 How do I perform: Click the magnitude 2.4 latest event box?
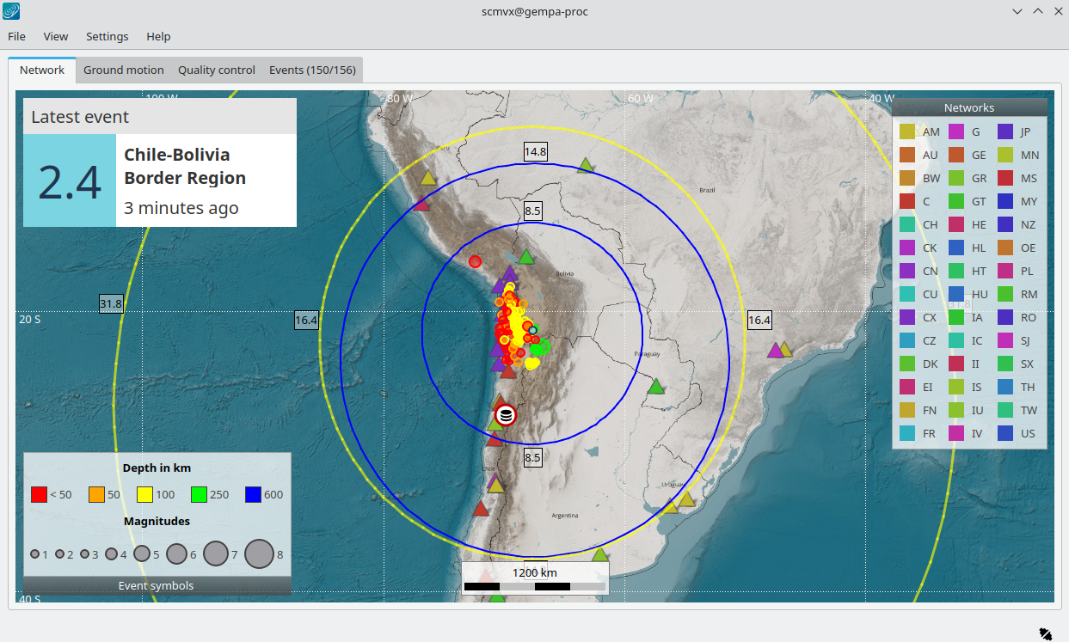pos(70,180)
